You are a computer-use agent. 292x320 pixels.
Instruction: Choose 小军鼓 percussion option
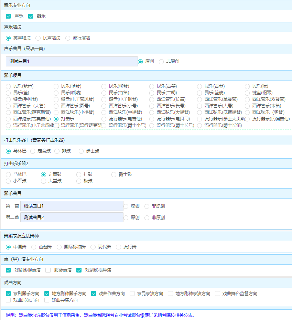(8, 181)
